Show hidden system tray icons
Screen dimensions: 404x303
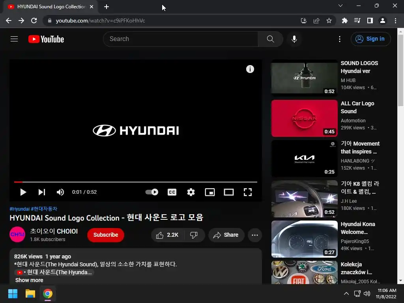coord(346,294)
